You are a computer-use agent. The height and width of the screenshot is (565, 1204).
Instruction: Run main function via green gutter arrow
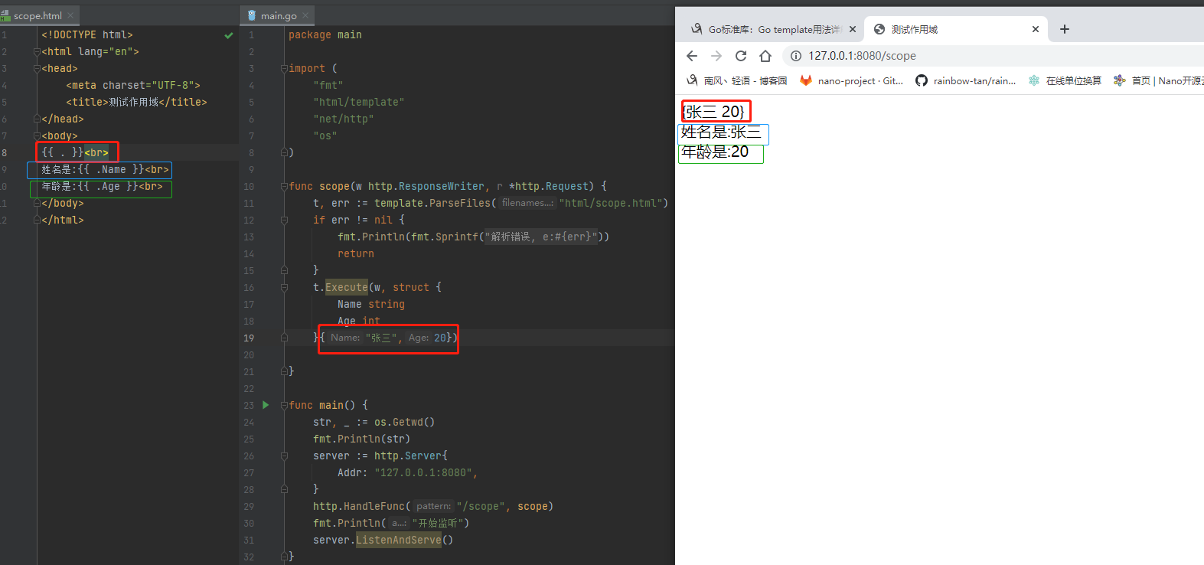click(x=266, y=405)
